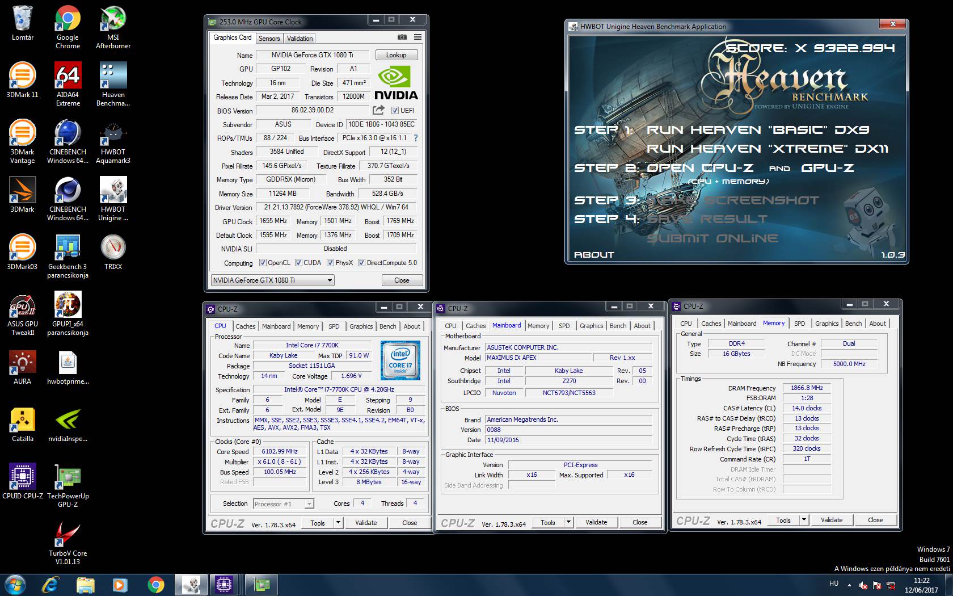
Task: Open SPD tab in CPU-Z Mainboard window
Action: pyautogui.click(x=564, y=326)
